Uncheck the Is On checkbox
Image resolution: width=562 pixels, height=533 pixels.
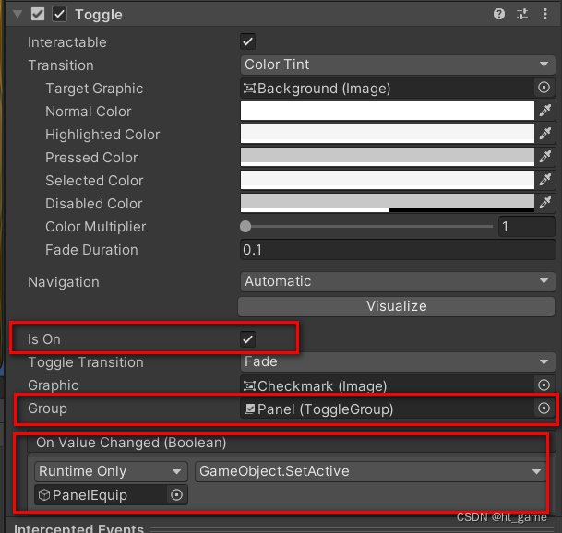click(x=247, y=339)
